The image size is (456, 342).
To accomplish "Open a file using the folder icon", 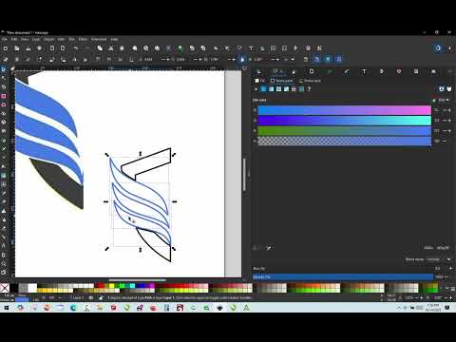I will 17,48.
